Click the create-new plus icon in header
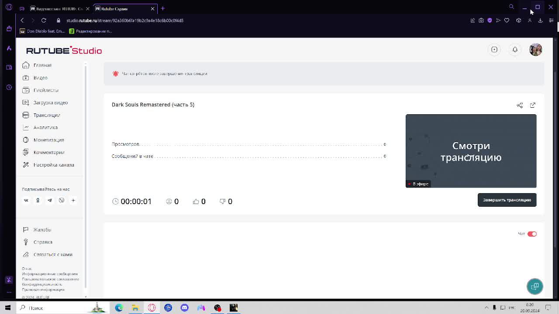Viewport: 559px width, 314px height. [x=494, y=50]
